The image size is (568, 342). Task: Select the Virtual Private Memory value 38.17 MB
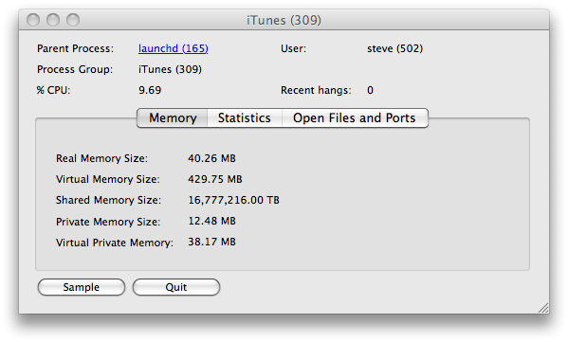211,242
